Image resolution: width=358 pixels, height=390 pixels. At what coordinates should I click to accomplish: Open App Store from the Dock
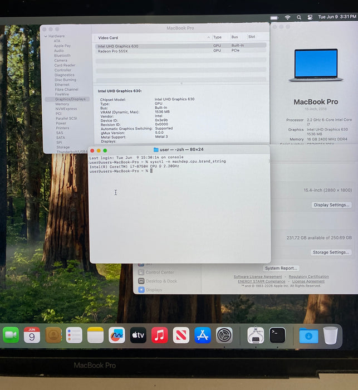pyautogui.click(x=203, y=335)
